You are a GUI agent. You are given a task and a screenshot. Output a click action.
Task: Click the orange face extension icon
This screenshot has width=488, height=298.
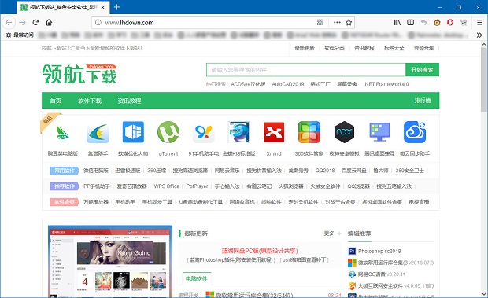point(437,22)
